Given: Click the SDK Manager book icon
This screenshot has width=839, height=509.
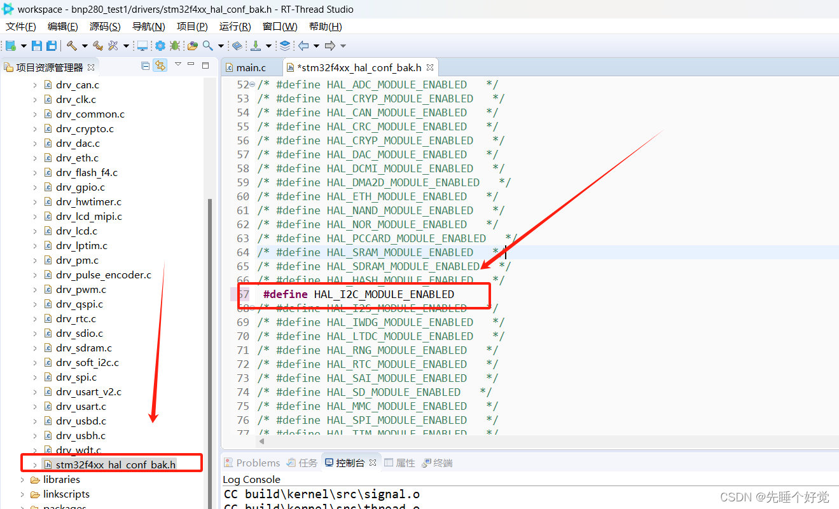Looking at the screenshot, I should [x=237, y=46].
